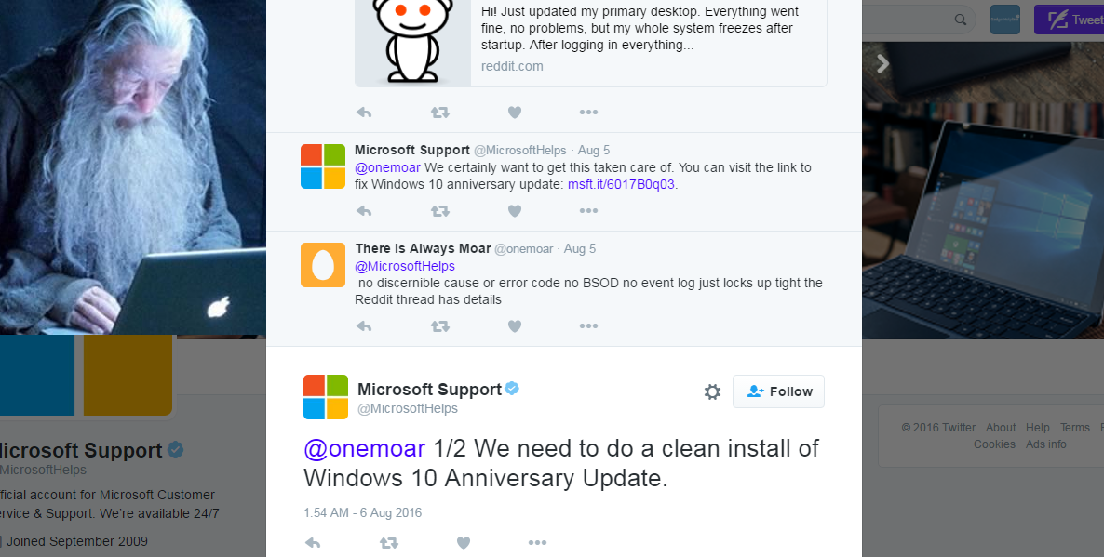Reply to the Reddit link tweet
Viewport: 1104px width, 557px height.
(364, 113)
